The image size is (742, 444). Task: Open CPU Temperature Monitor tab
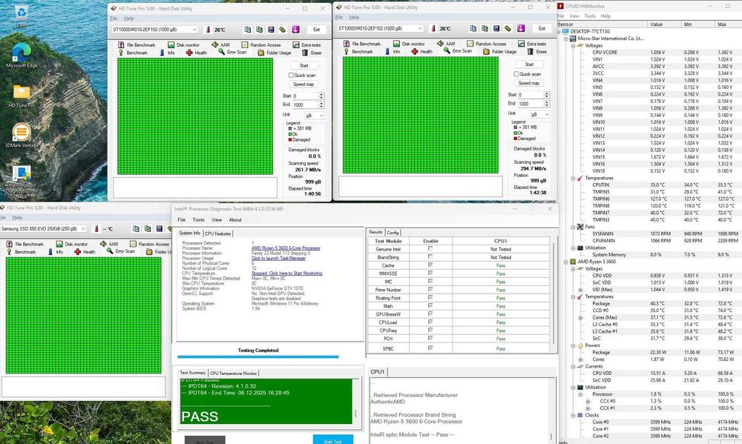233,373
